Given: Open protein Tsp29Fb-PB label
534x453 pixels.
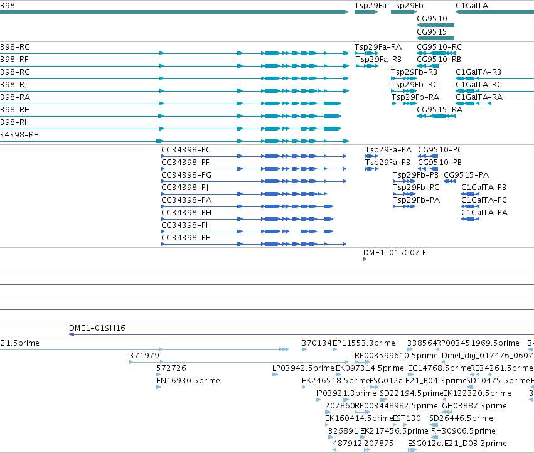Looking at the screenshot, I should [415, 175].
